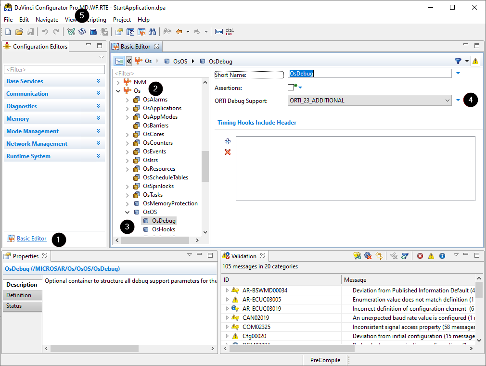Click the Short Name input field
This screenshot has width=486, height=366.
(x=370, y=73)
